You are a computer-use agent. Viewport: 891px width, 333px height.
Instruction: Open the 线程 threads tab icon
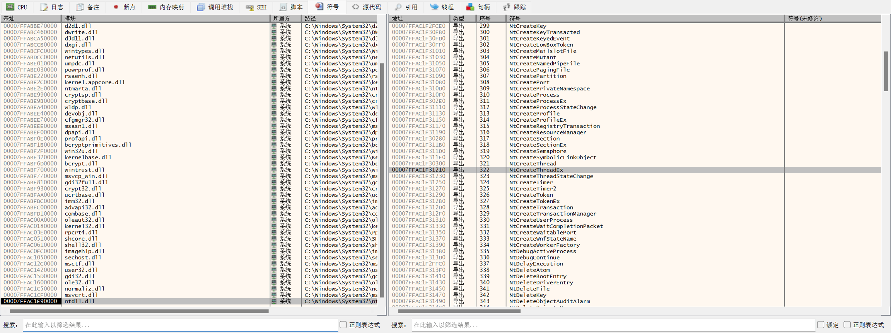pyautogui.click(x=434, y=7)
